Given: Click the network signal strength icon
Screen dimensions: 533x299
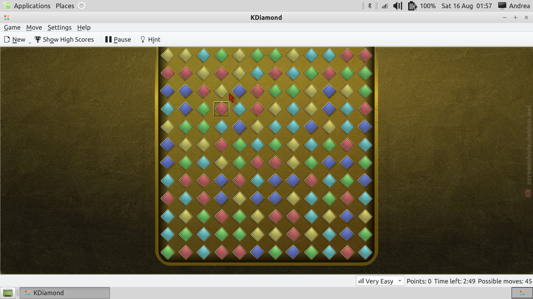Looking at the screenshot, I should click(x=385, y=6).
